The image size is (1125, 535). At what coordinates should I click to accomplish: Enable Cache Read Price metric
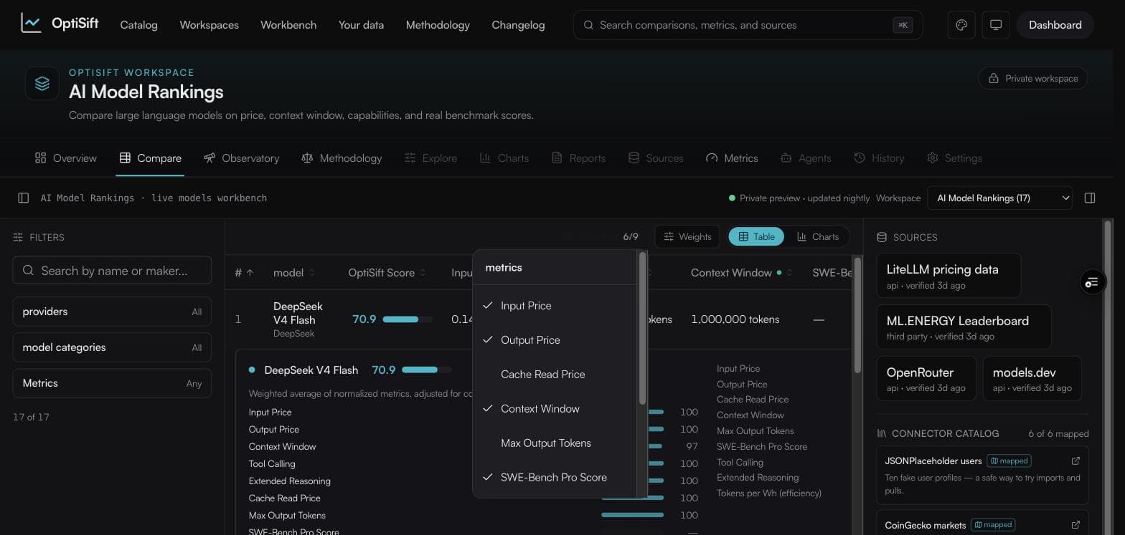point(555,375)
